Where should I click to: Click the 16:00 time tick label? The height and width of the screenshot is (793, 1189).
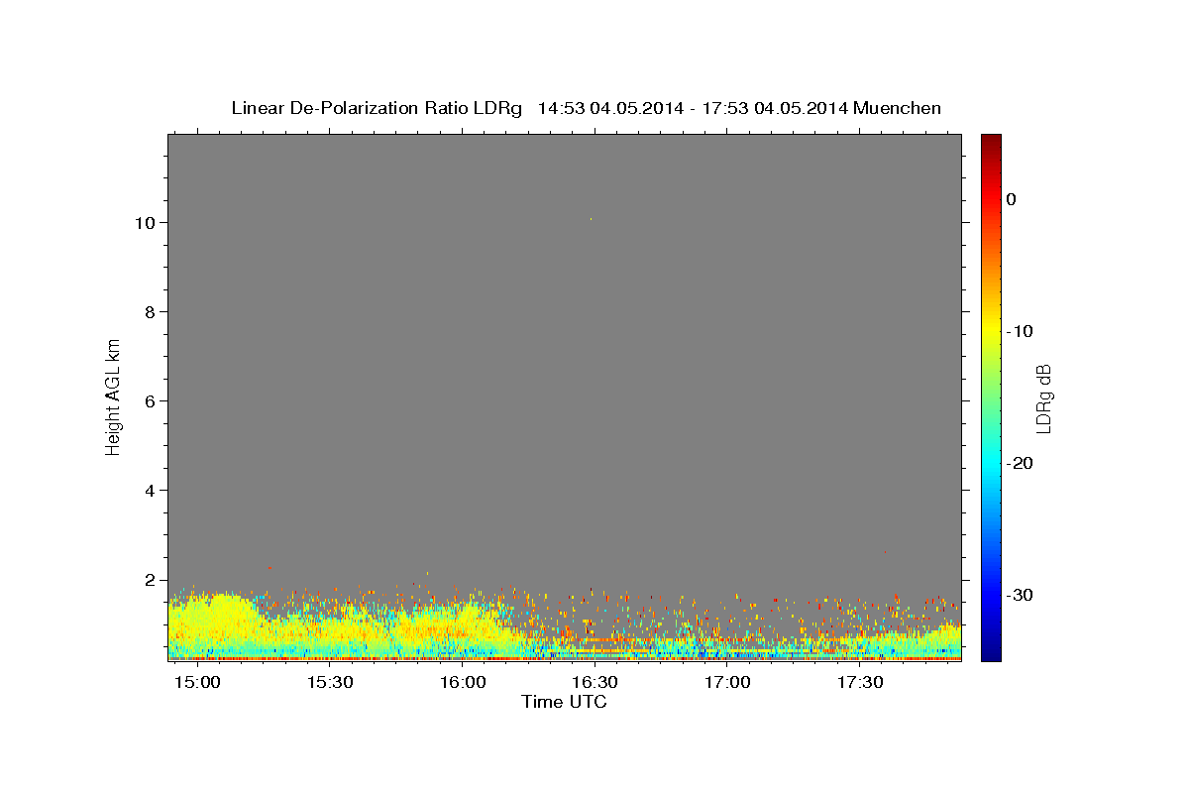(x=463, y=682)
